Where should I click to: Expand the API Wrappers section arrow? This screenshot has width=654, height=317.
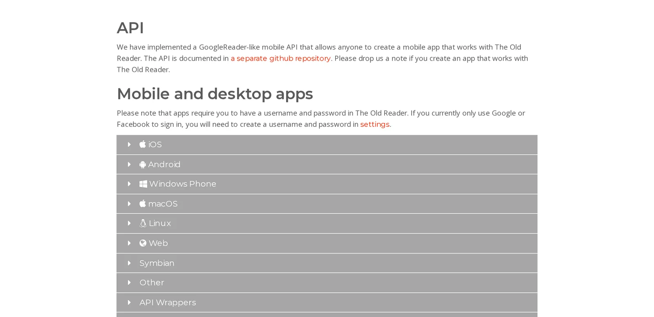[129, 302]
